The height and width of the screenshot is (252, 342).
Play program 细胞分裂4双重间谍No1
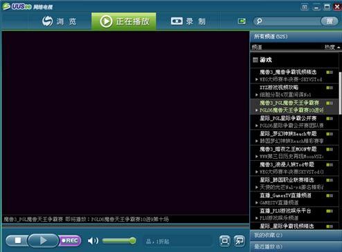(x=285, y=95)
